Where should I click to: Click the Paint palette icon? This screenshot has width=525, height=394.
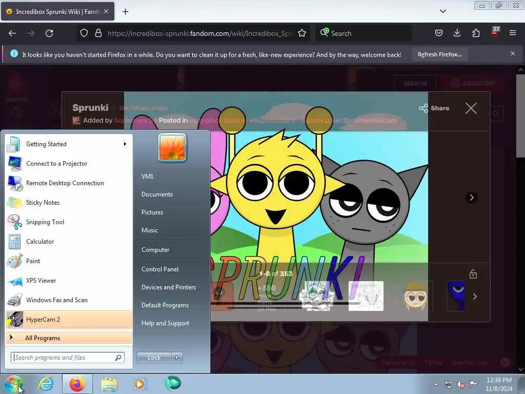click(15, 261)
